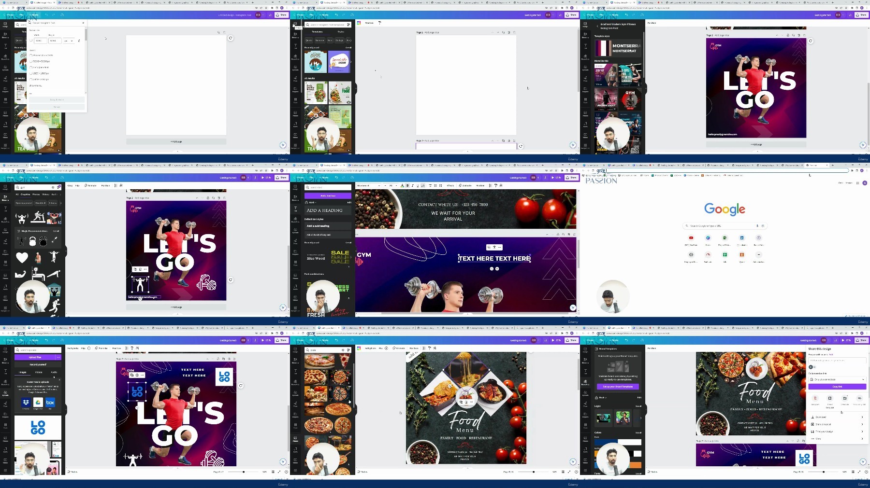
Task: Click the width input in the resize popup
Action: tap(41, 41)
